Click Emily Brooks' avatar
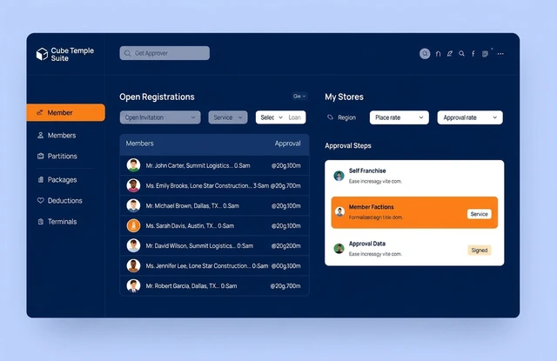 click(x=133, y=185)
